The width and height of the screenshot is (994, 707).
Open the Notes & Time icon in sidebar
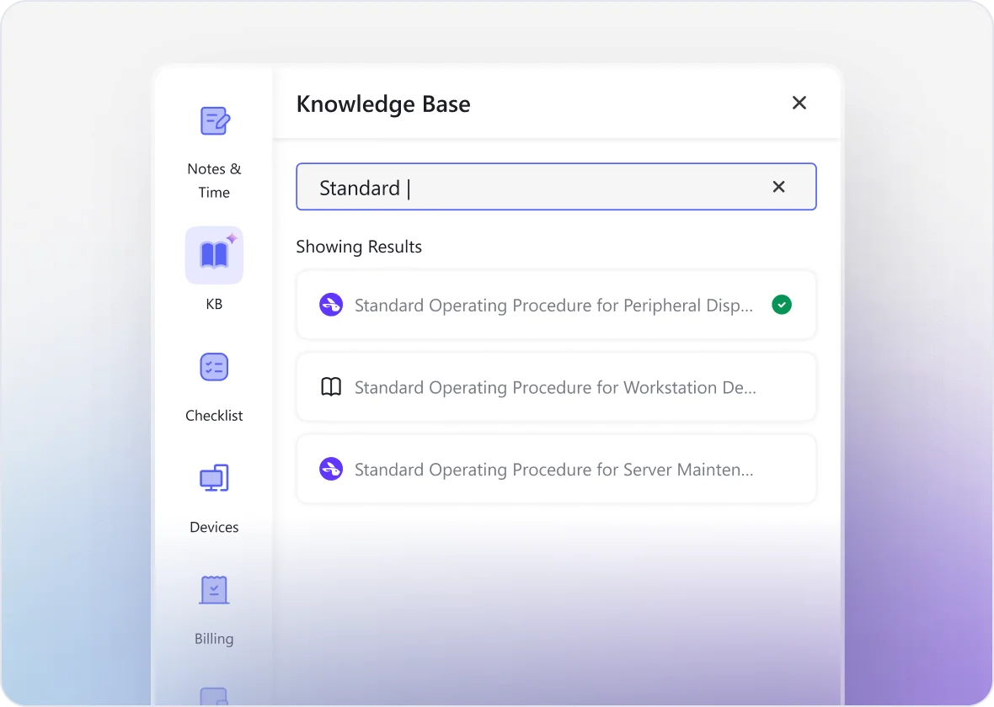[214, 121]
